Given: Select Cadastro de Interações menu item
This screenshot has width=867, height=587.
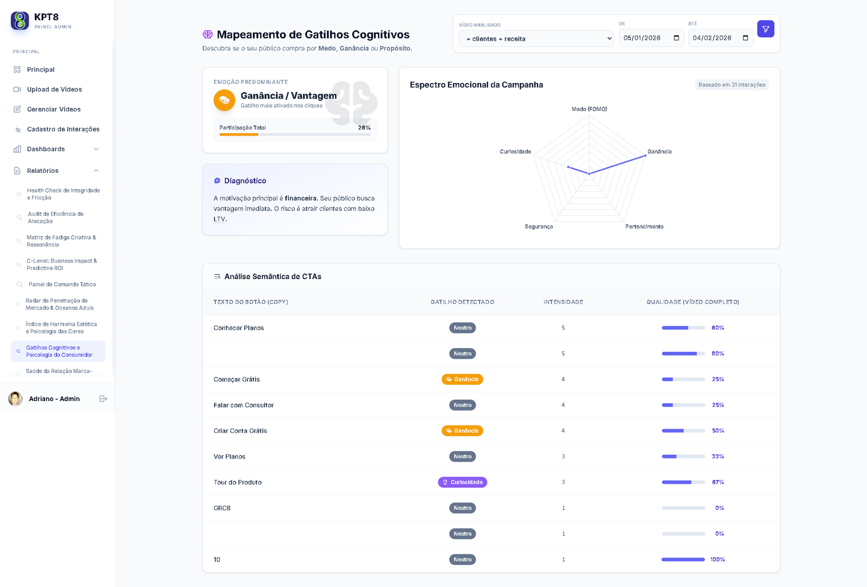Looking at the screenshot, I should [63, 130].
